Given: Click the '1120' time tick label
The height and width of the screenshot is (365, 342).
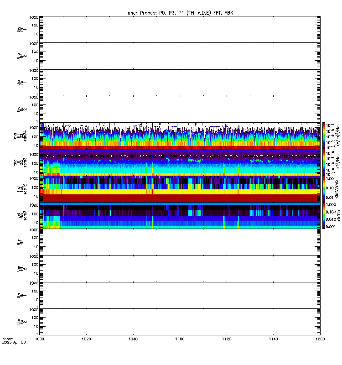Looking at the screenshot, I should point(227,339).
